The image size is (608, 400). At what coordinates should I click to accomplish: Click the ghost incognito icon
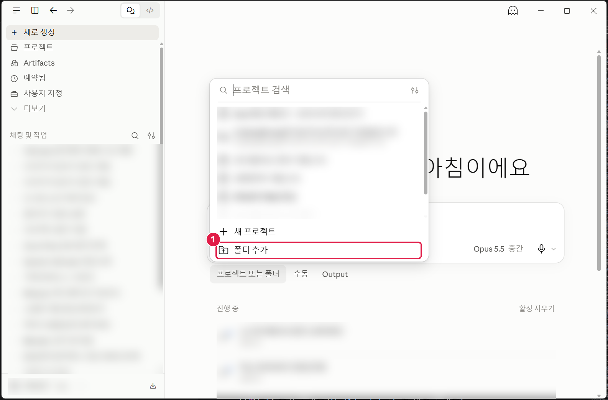click(x=513, y=11)
